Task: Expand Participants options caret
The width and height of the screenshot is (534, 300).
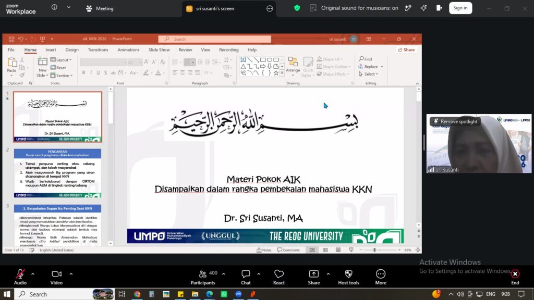Action: [x=223, y=273]
